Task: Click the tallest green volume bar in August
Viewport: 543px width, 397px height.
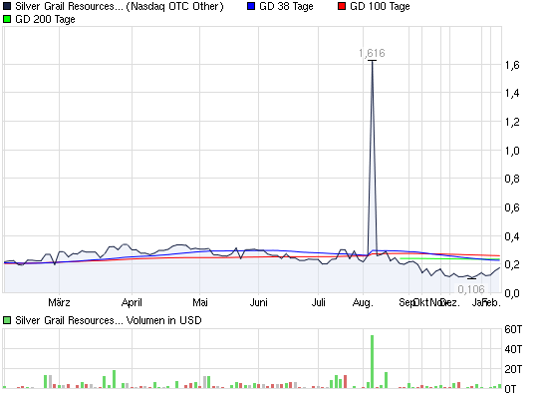Action: 373,361
